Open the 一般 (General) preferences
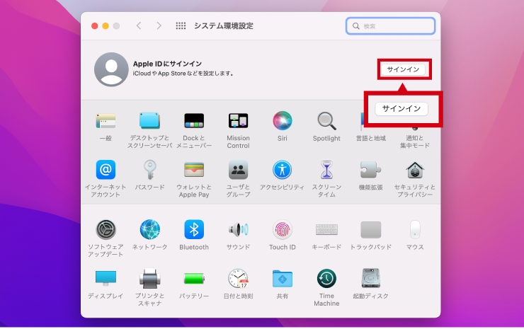524x329 pixels. click(106, 121)
